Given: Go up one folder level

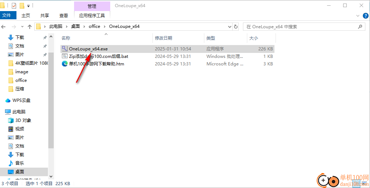Looking at the screenshot, I should tap(30, 26).
